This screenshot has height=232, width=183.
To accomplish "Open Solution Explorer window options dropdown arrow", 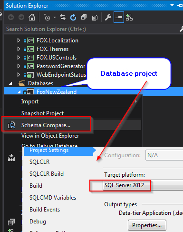I will click(172, 5).
